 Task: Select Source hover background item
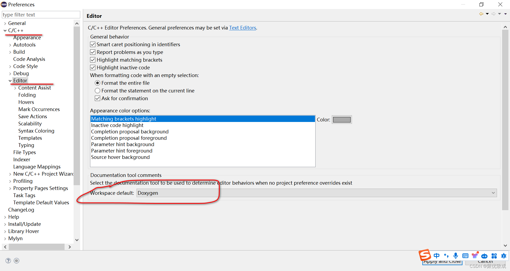203,157
